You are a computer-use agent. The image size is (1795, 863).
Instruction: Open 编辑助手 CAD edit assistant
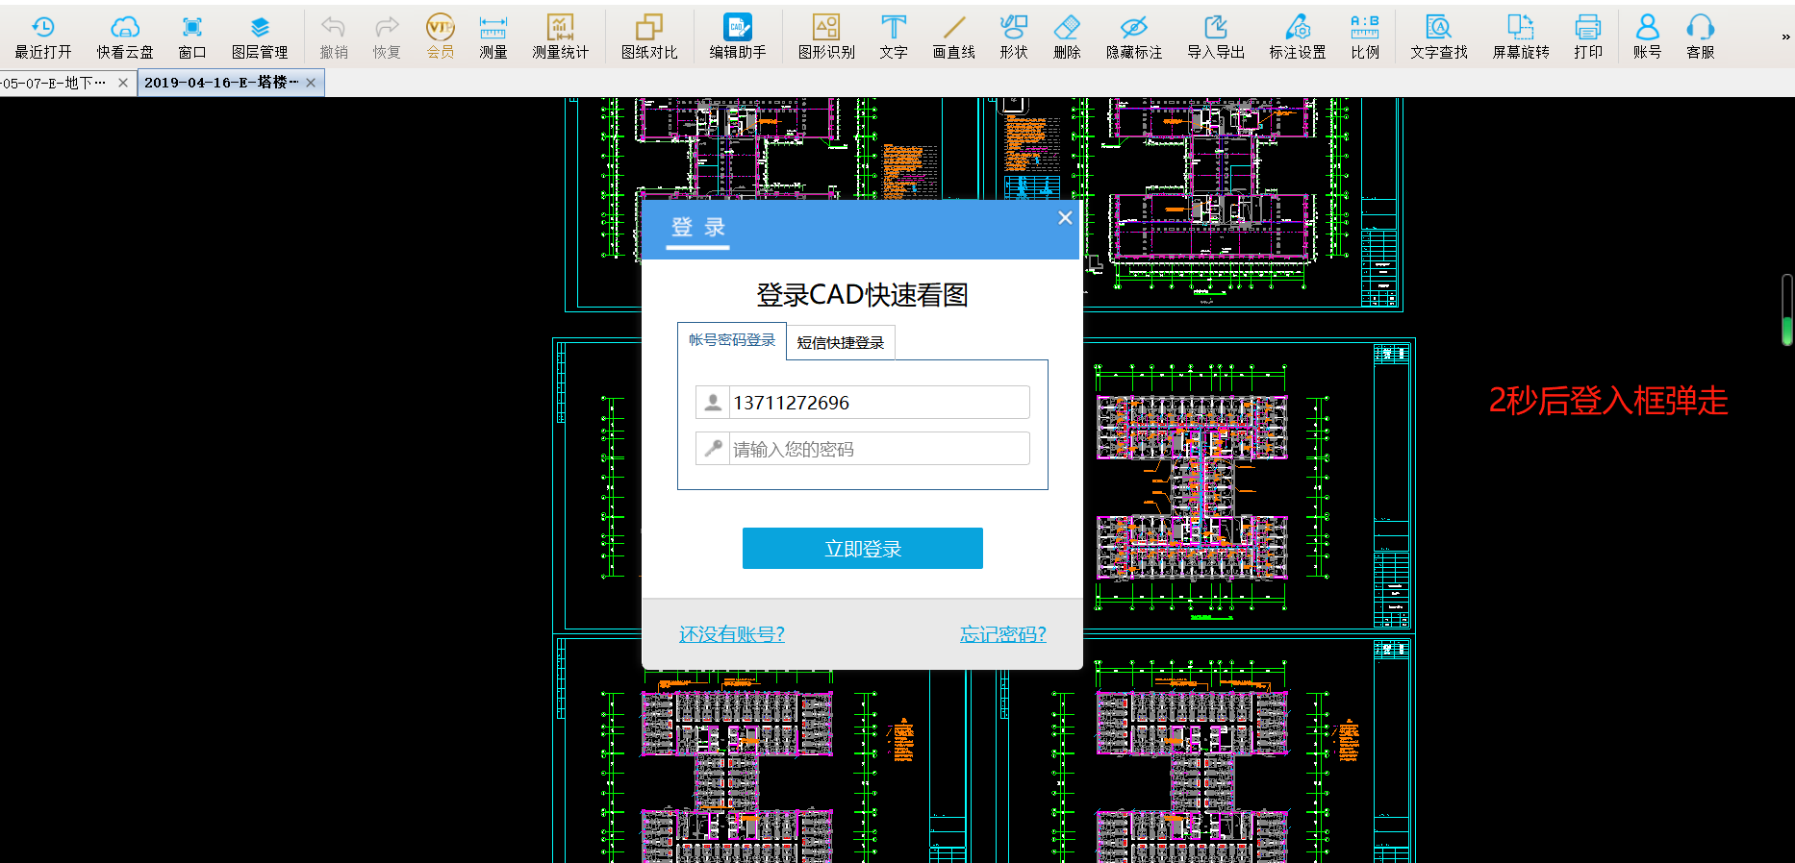738,37
